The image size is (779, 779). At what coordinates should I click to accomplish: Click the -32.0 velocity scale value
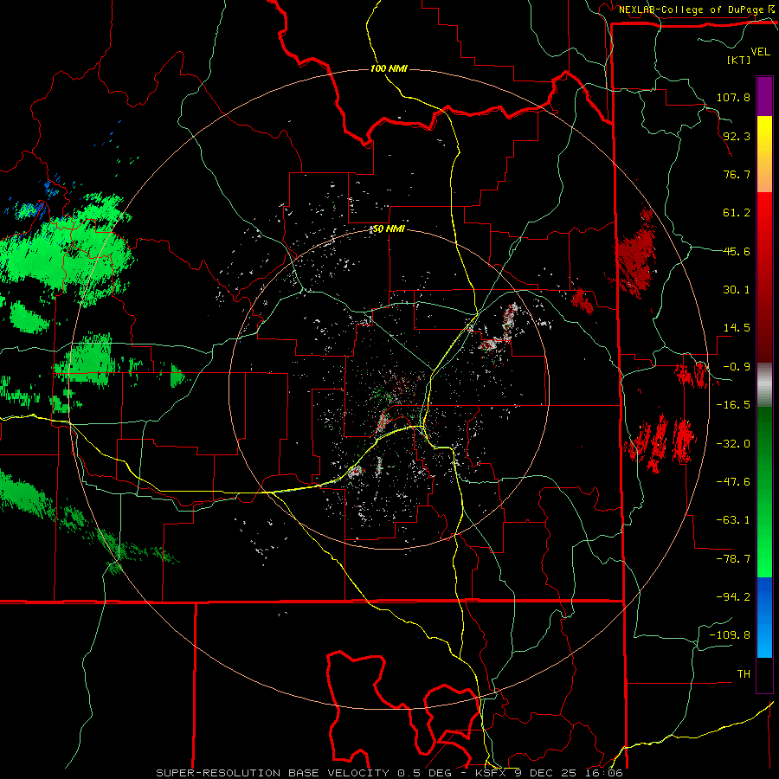coord(733,444)
